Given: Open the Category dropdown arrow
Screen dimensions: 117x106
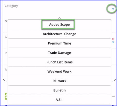Looking at the screenshot, I should tap(113, 9).
